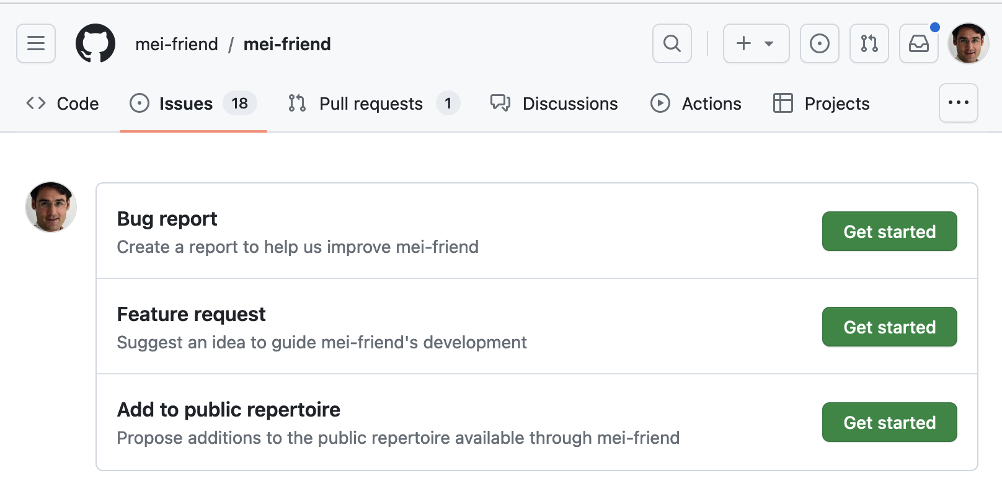Open the plus create-new dropdown

[756, 43]
